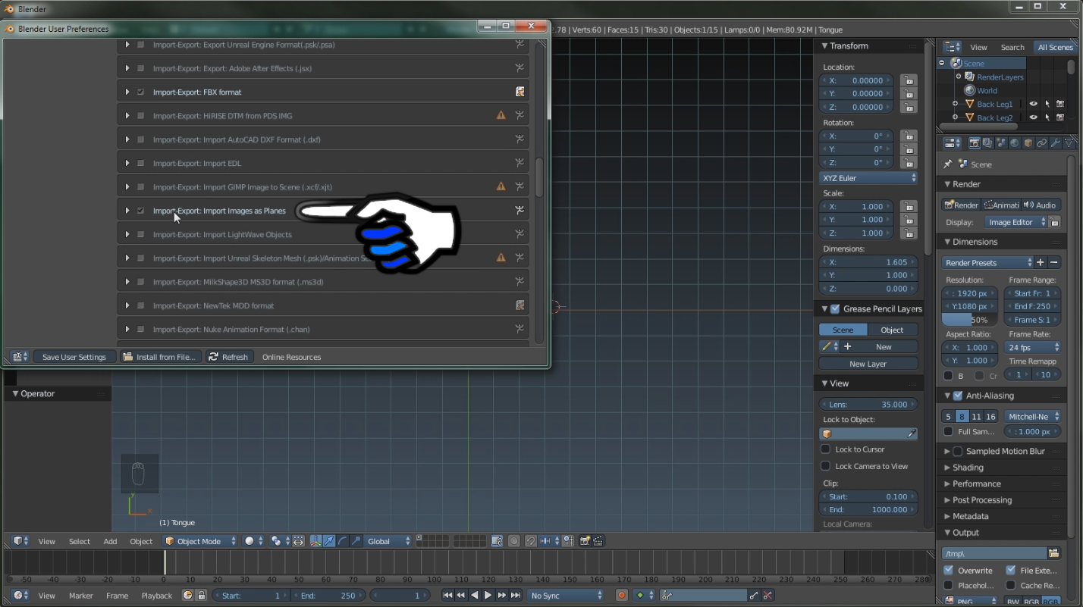Open documentation icon for FBX format addon
The image size is (1083, 607).
(x=520, y=92)
